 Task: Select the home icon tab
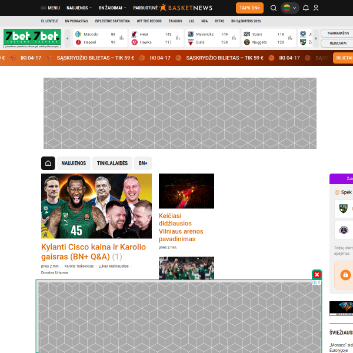click(48, 163)
